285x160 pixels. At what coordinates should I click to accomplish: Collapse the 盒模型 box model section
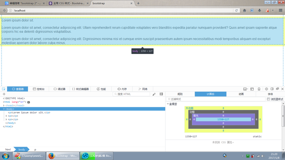click(x=168, y=104)
